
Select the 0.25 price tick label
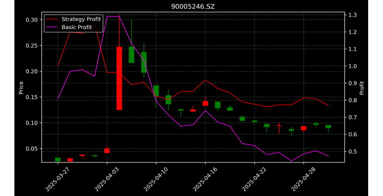(32, 46)
